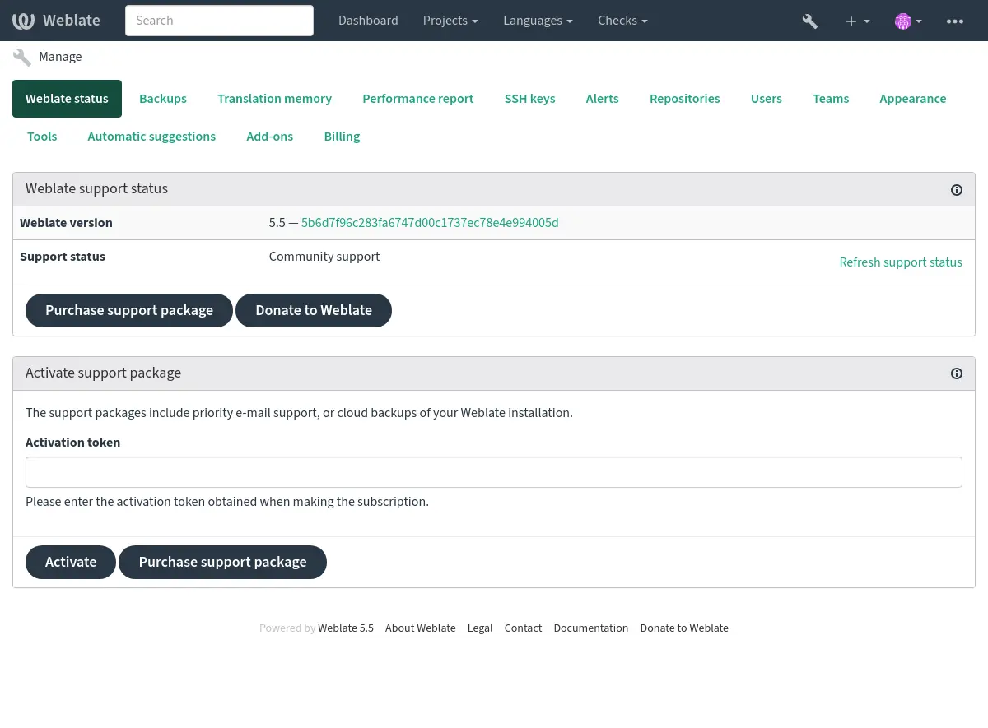Click the 'Community support' status text

point(324,257)
